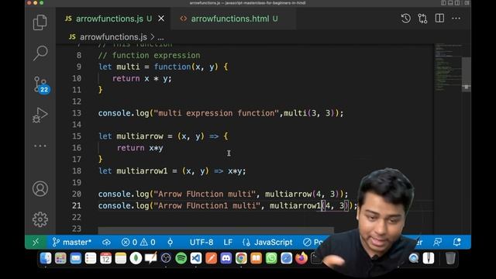Open Google Chrome from the Dock
The width and height of the screenshot is (496, 279).
[x=241, y=258]
